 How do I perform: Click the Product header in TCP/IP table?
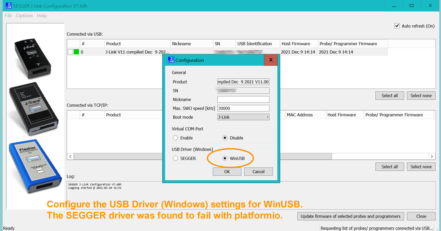pyautogui.click(x=133, y=115)
